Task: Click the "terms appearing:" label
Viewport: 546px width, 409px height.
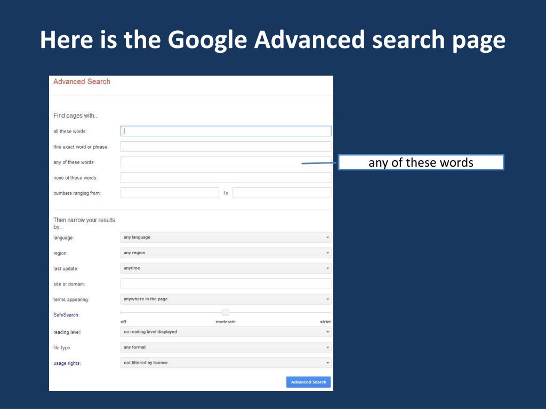Action: pyautogui.click(x=71, y=299)
